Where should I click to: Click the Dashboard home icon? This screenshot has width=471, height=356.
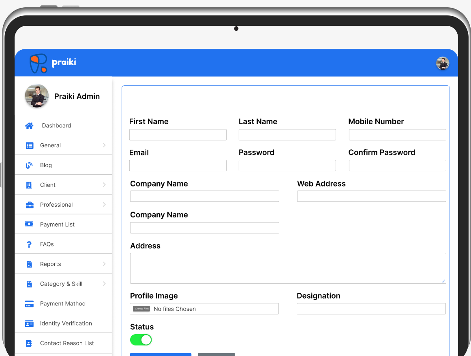(x=29, y=126)
